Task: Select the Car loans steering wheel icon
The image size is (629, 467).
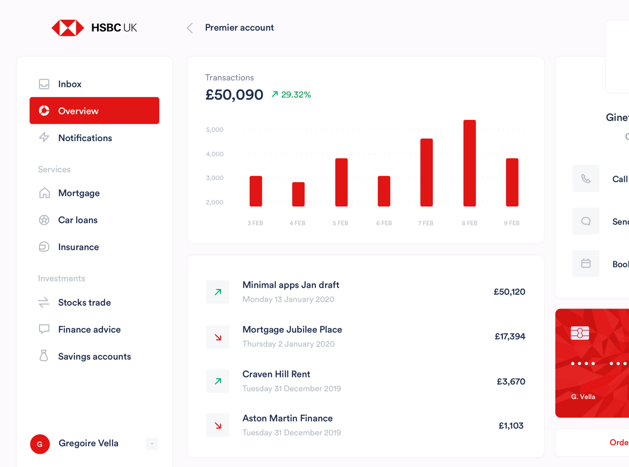Action: coord(44,220)
